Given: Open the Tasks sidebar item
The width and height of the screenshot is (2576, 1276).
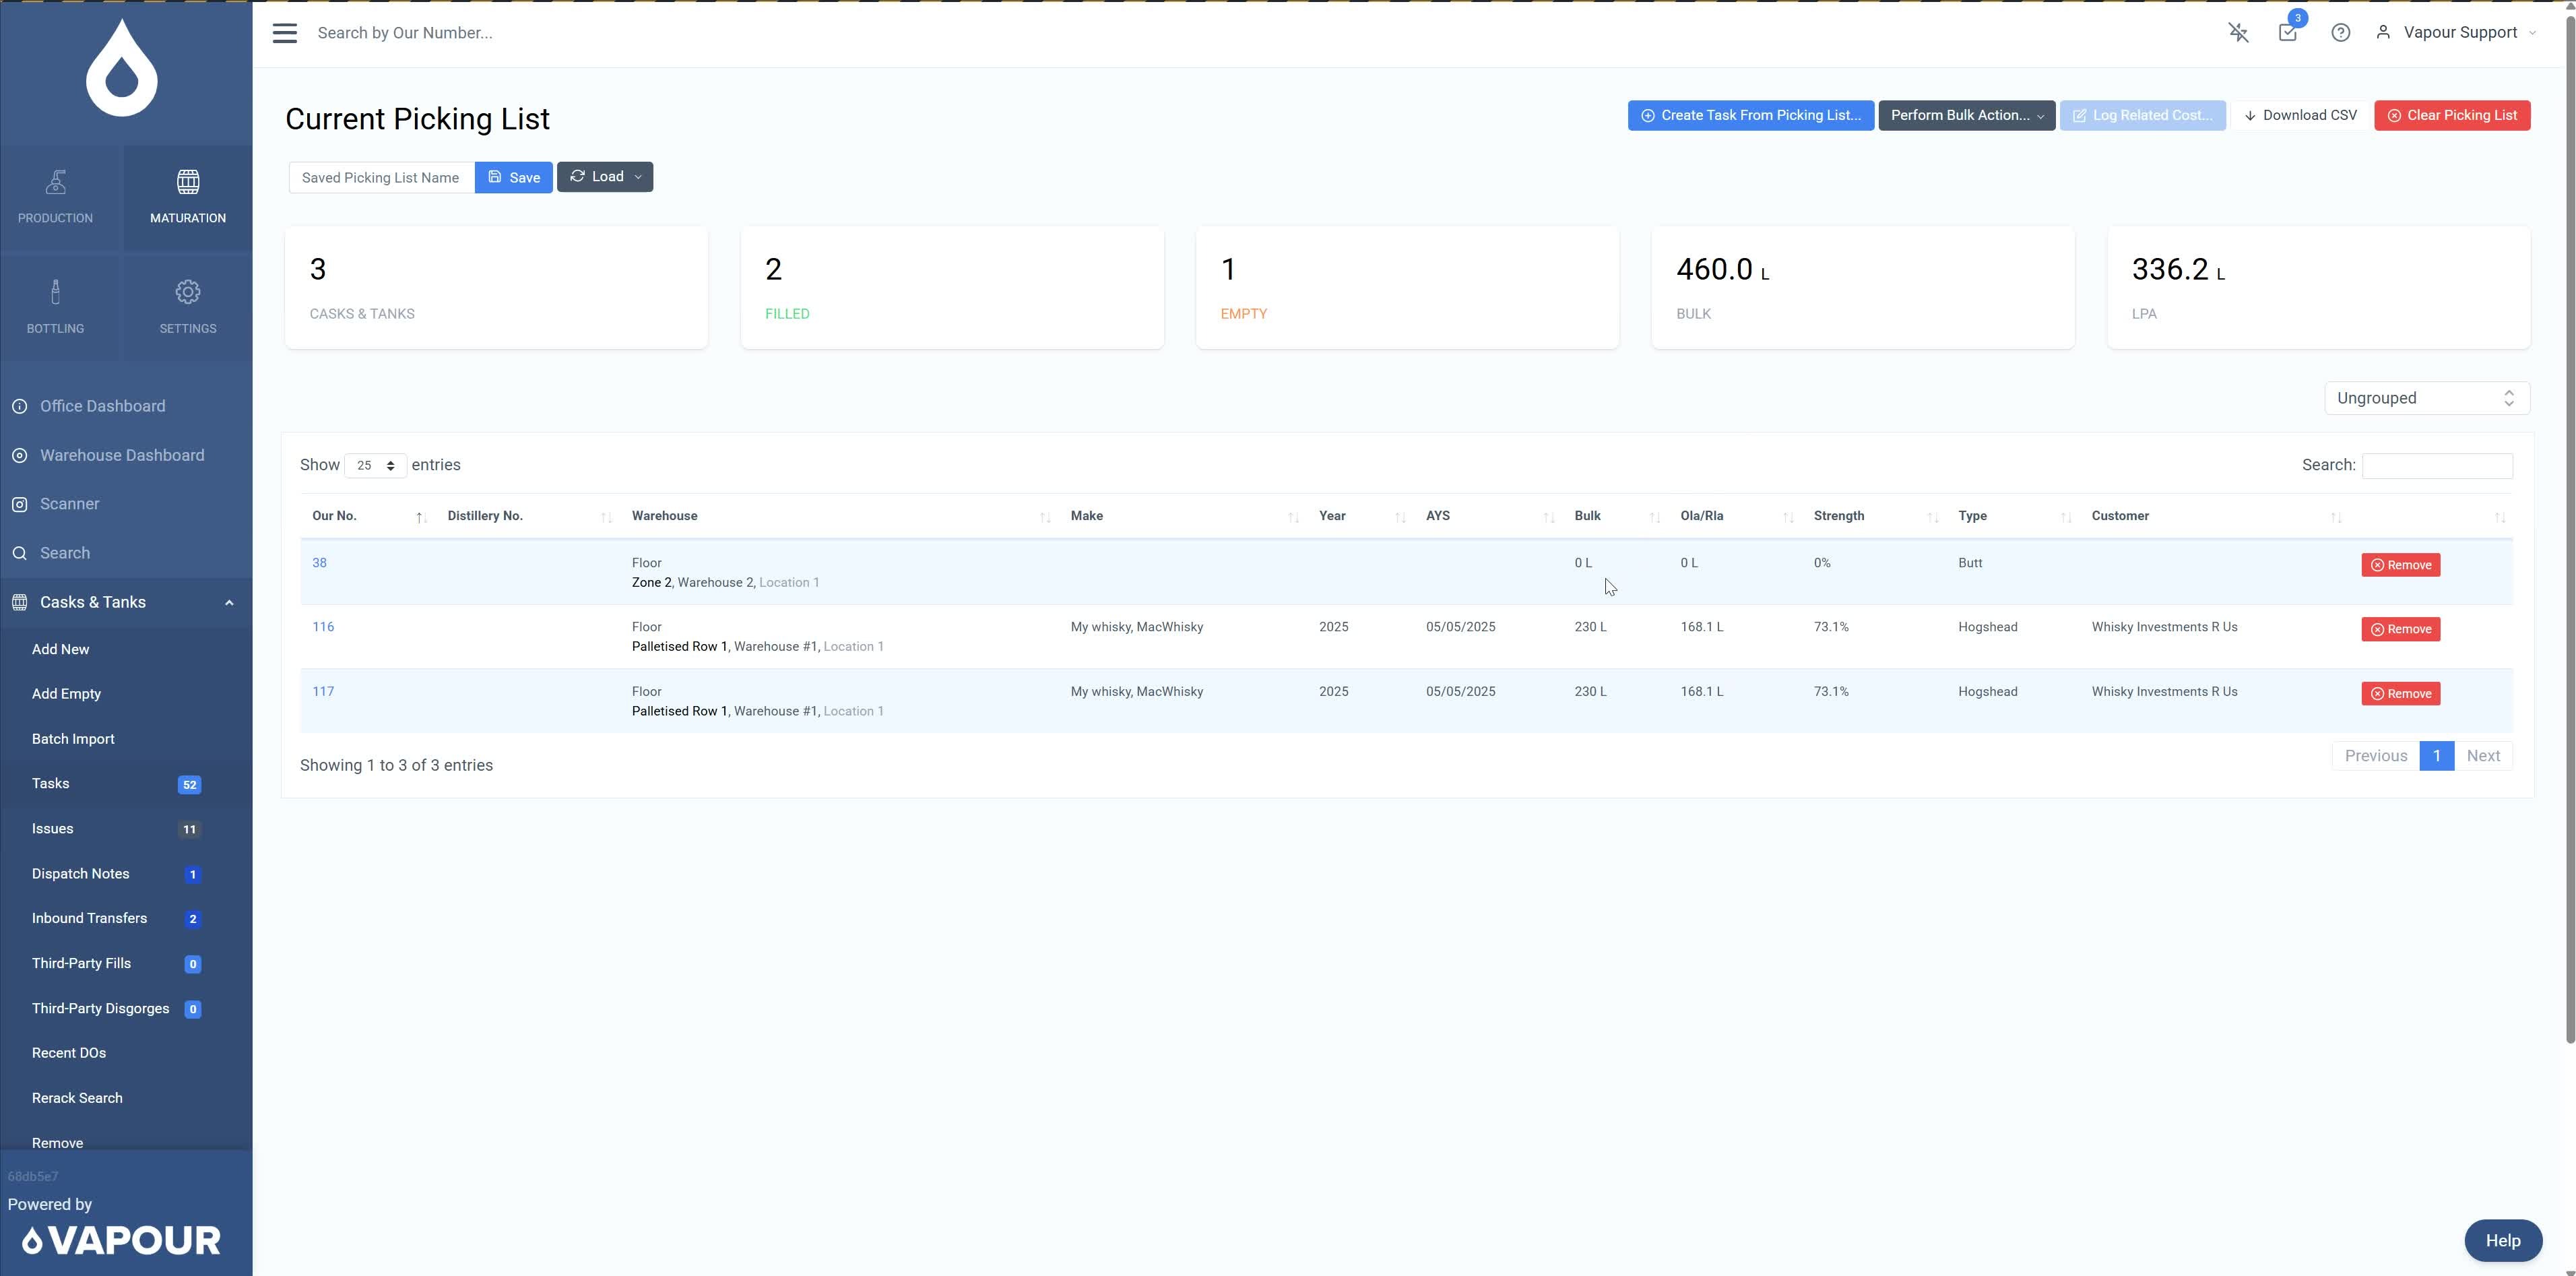Looking at the screenshot, I should [50, 784].
